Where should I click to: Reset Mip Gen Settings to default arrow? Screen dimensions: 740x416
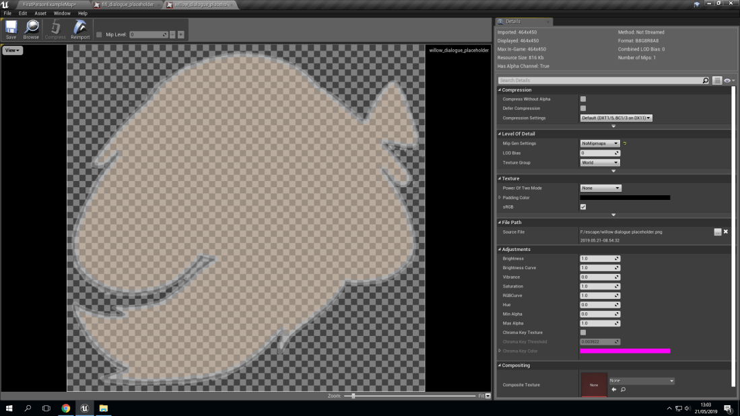(624, 143)
